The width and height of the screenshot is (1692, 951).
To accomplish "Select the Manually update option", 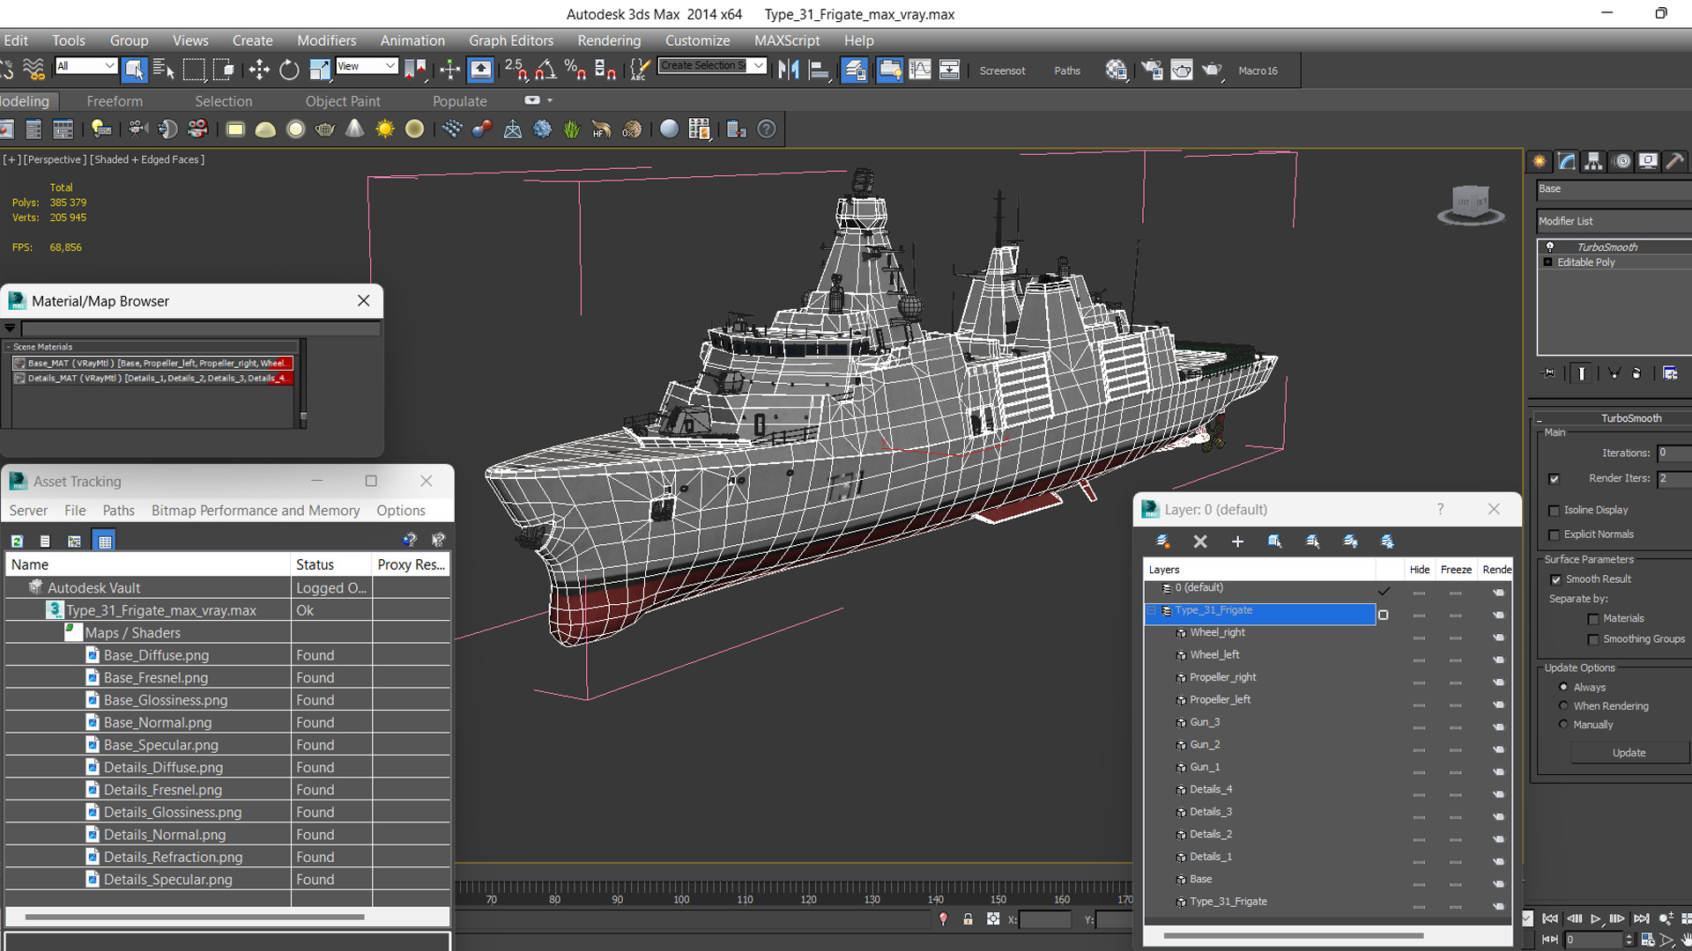I will point(1564,725).
